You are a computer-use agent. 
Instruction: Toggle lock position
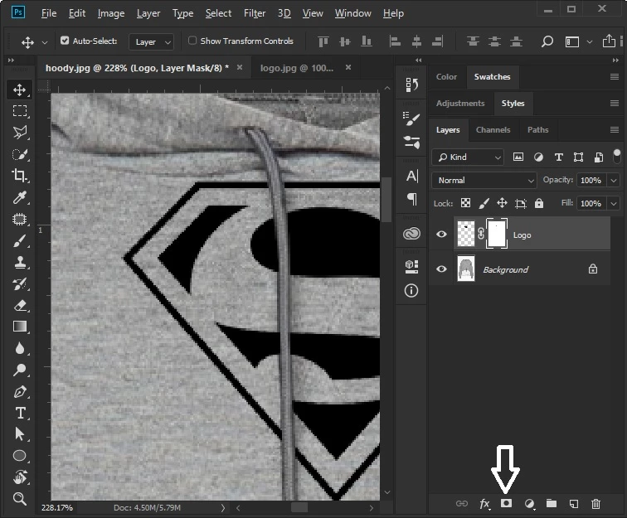click(x=502, y=203)
